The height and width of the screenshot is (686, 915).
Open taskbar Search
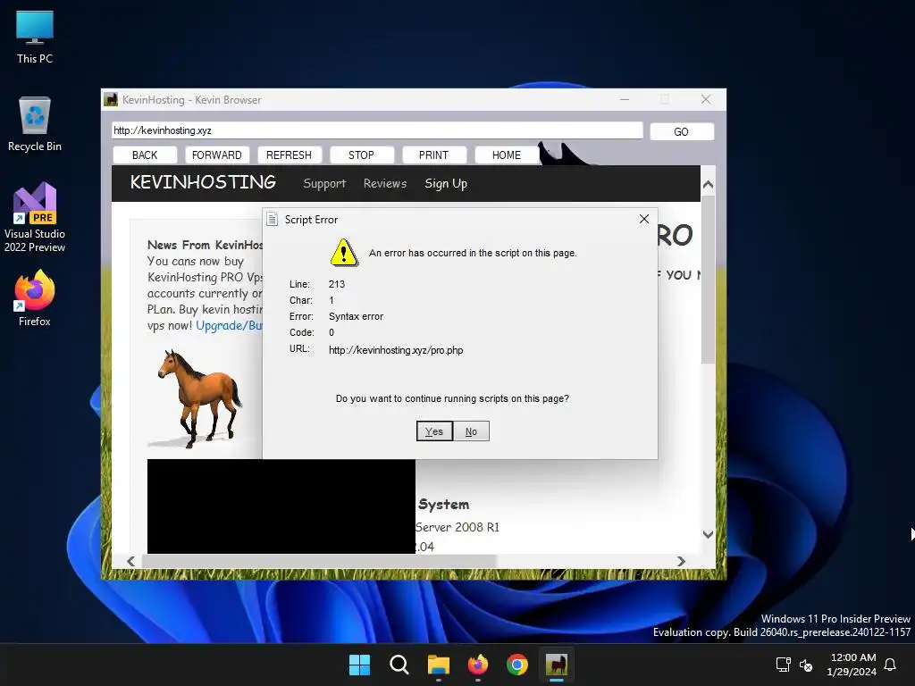[399, 665]
